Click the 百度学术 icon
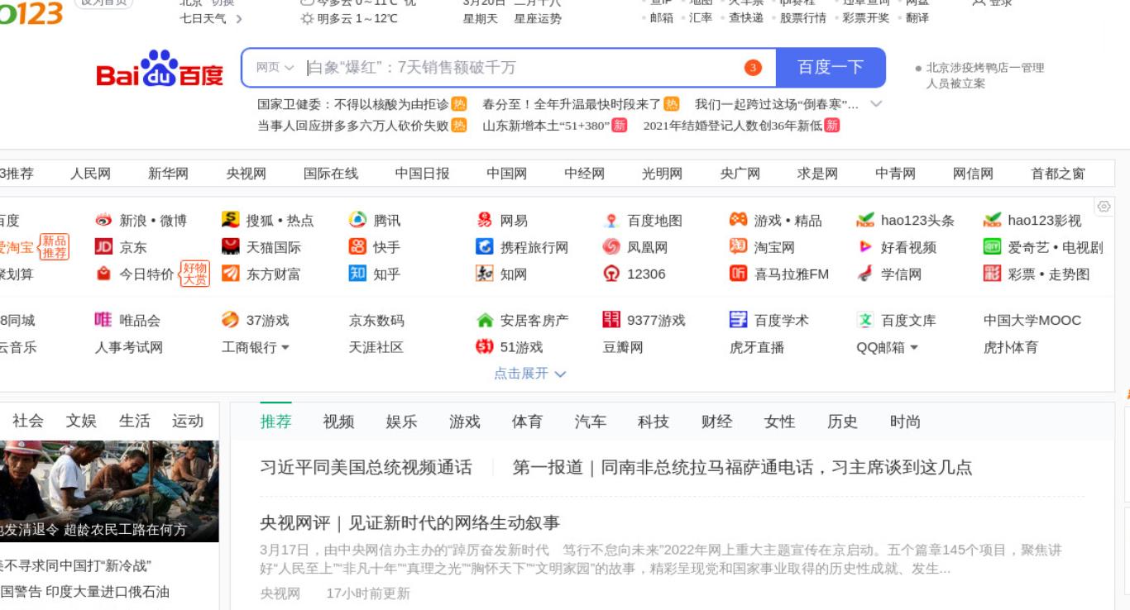Viewport: 1130px width, 610px height. [738, 320]
